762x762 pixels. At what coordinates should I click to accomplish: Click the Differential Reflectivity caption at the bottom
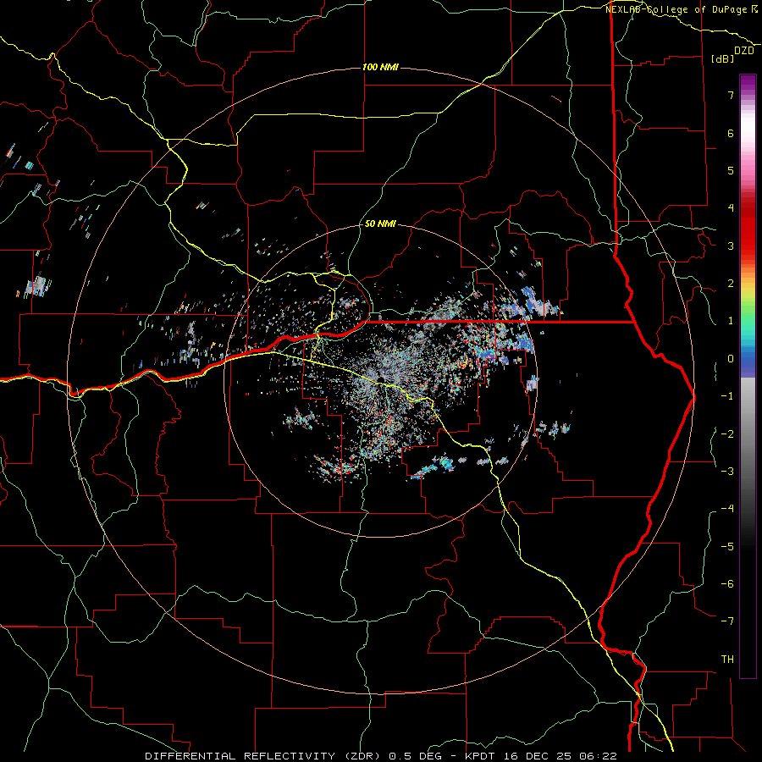coord(381,756)
